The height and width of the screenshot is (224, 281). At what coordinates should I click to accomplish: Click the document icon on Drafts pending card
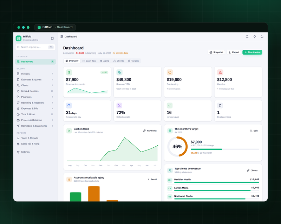pyautogui.click(x=220, y=105)
